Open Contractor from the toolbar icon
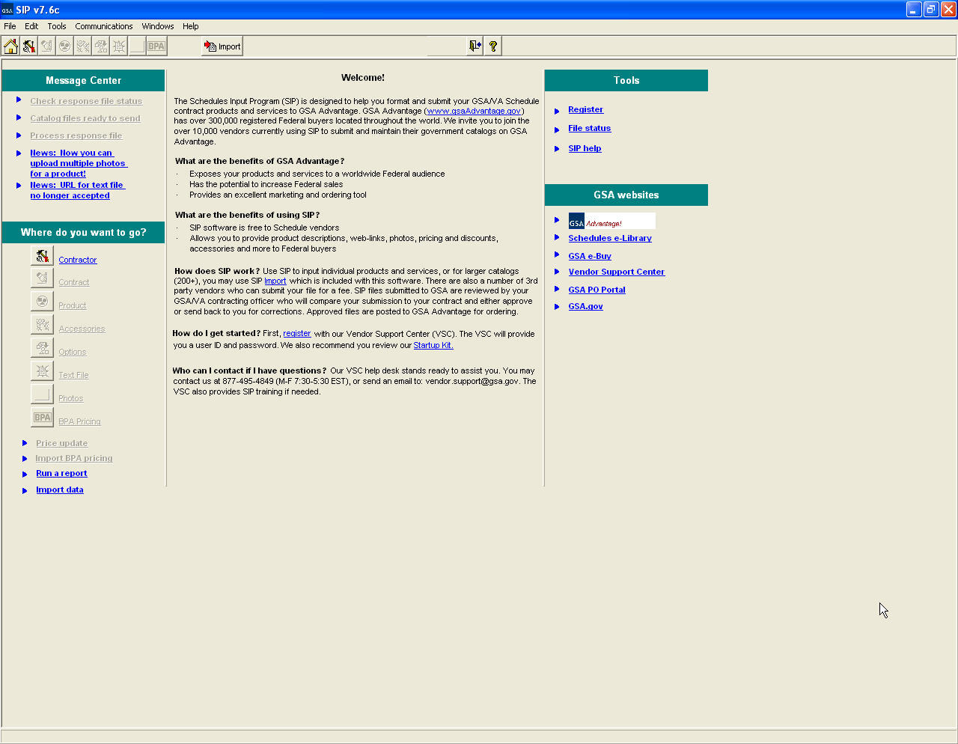Image resolution: width=958 pixels, height=744 pixels. pyautogui.click(x=28, y=46)
